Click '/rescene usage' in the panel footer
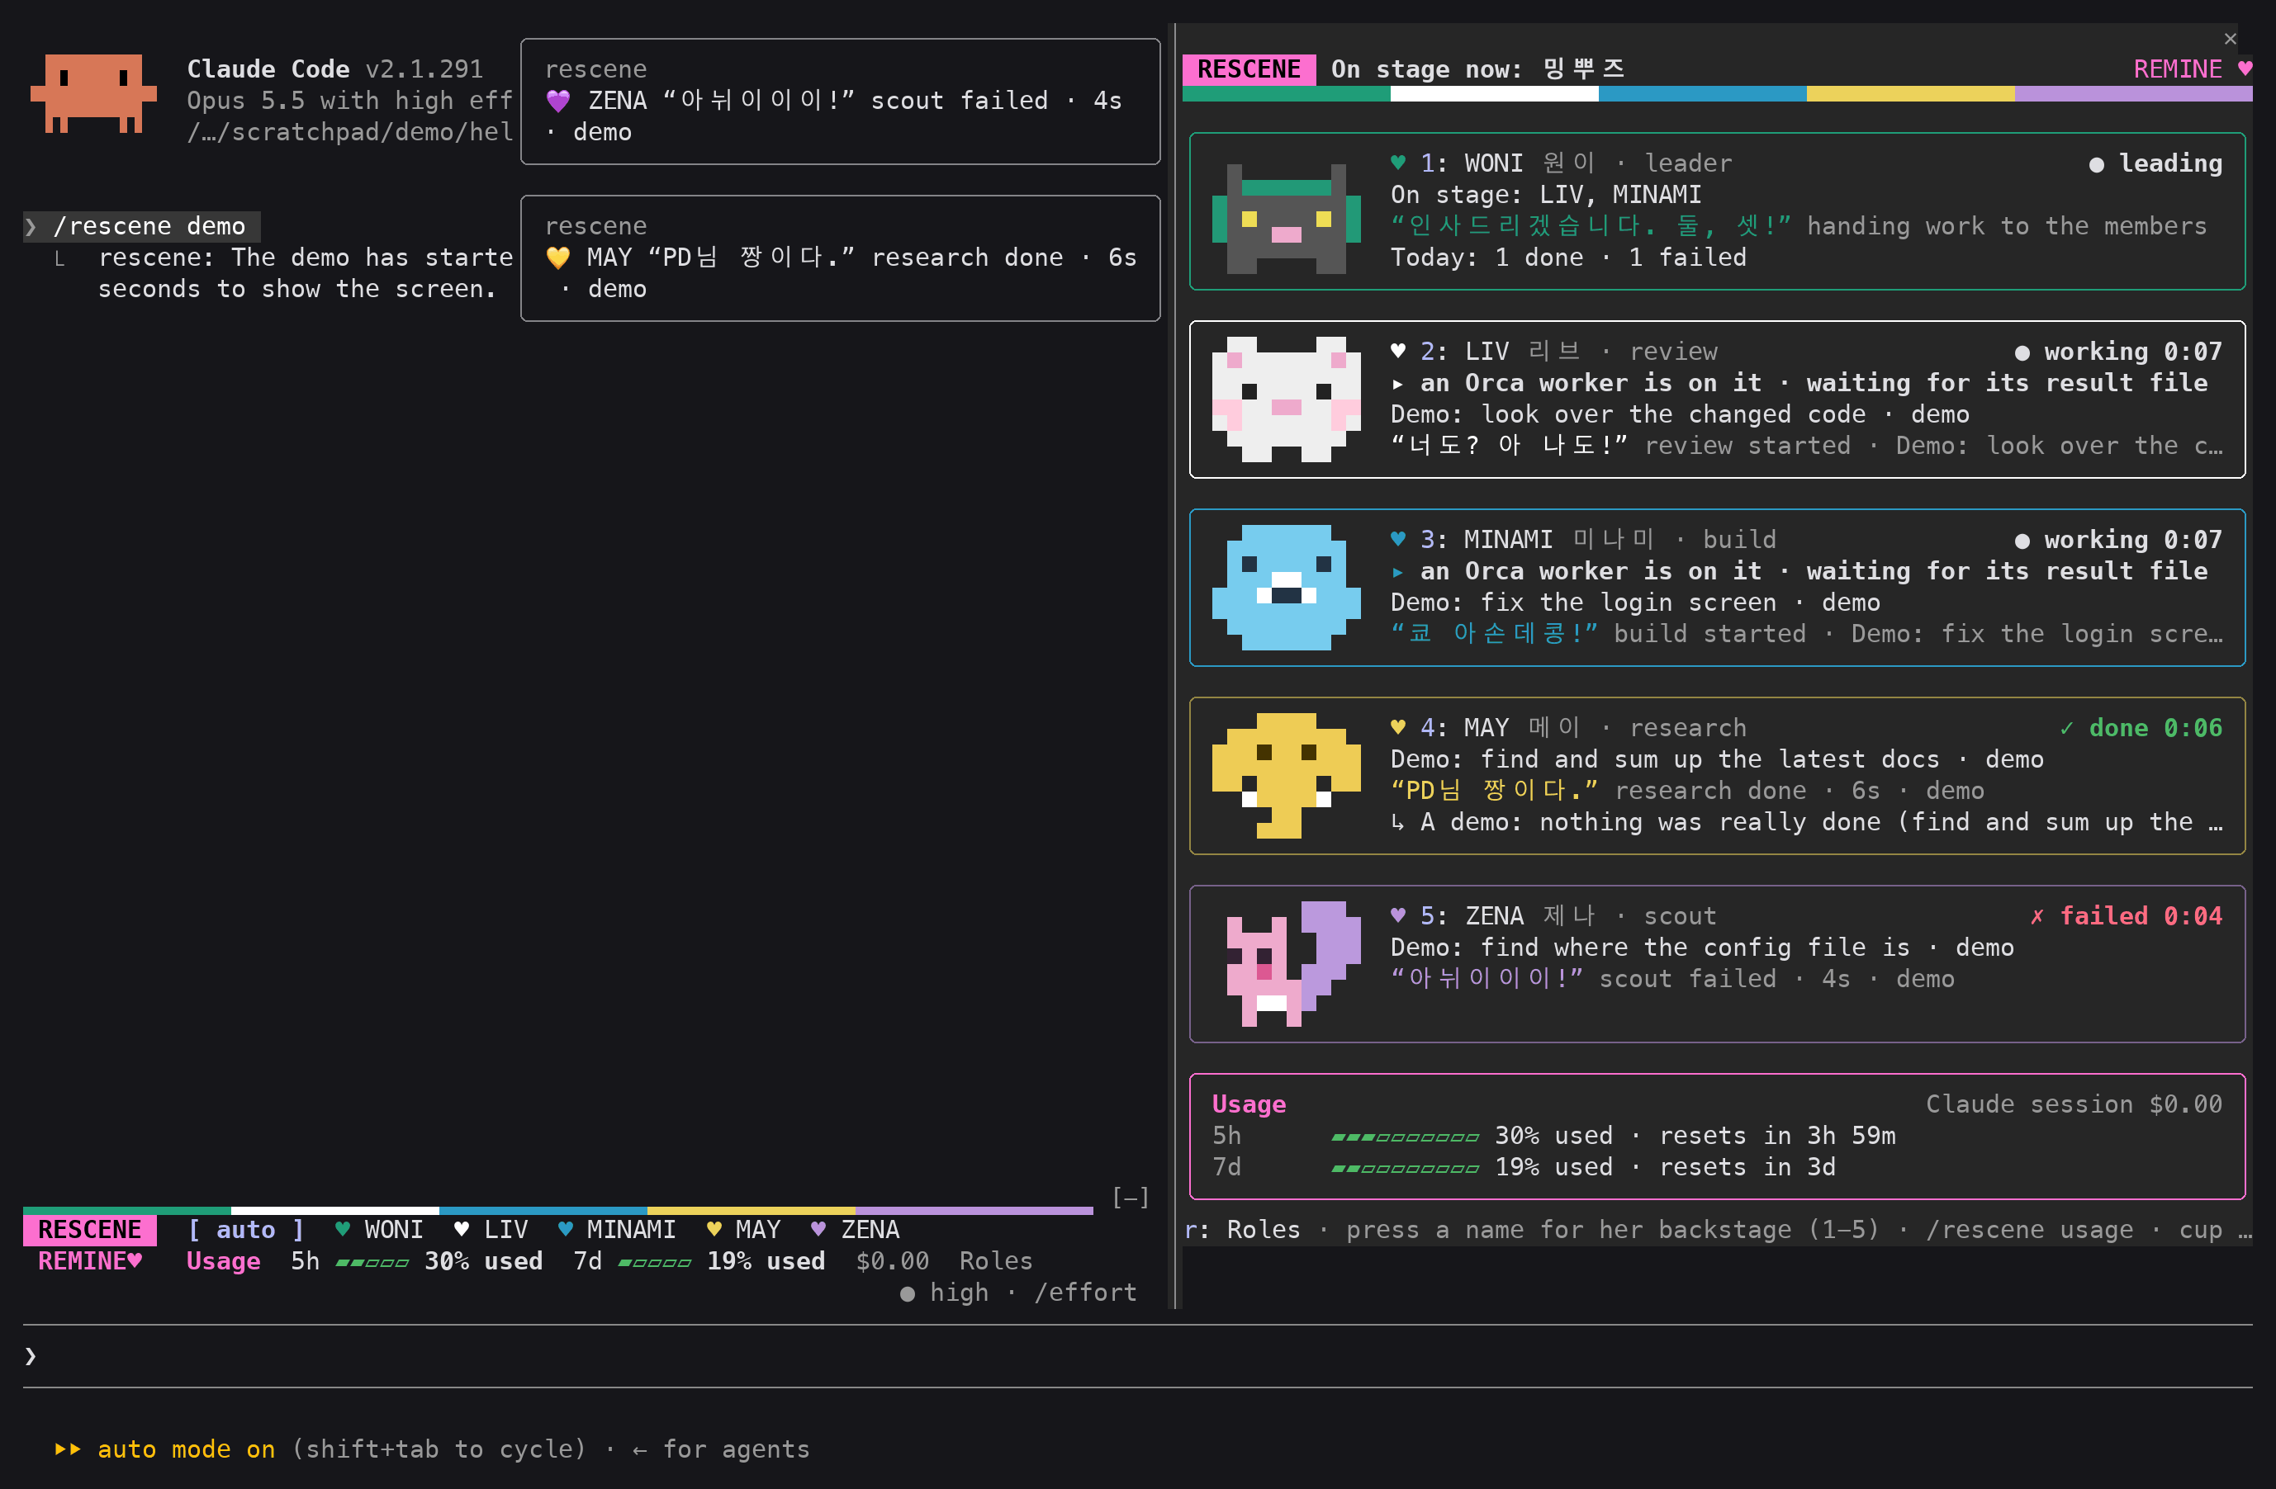Viewport: 2276px width, 1489px height. (2029, 1230)
